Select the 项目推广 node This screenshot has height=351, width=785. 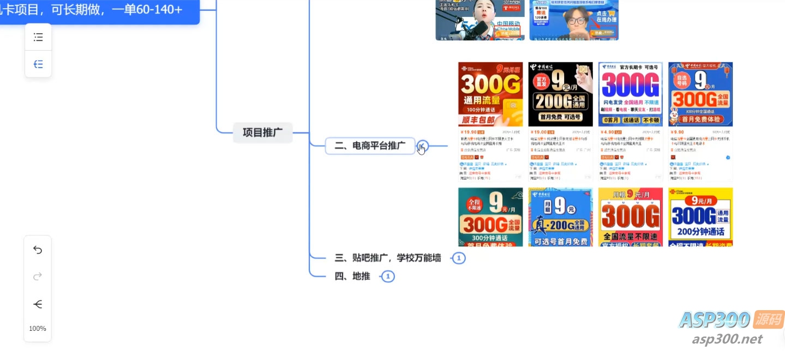[263, 132]
